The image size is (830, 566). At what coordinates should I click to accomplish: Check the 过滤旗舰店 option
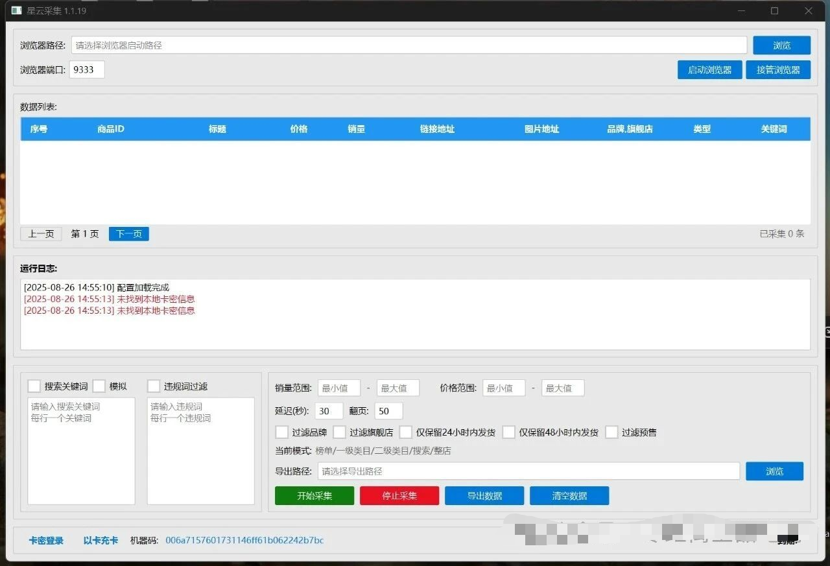(340, 432)
